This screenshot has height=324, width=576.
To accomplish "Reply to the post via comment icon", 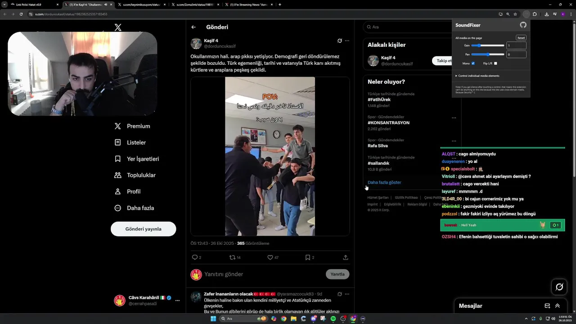I will coord(195,257).
